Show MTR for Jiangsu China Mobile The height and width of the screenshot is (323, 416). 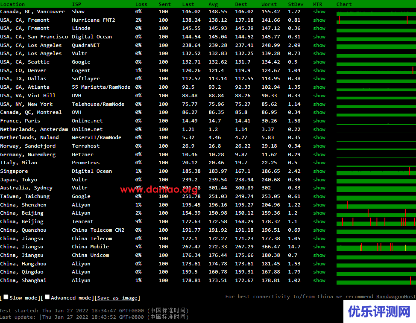coord(319,247)
